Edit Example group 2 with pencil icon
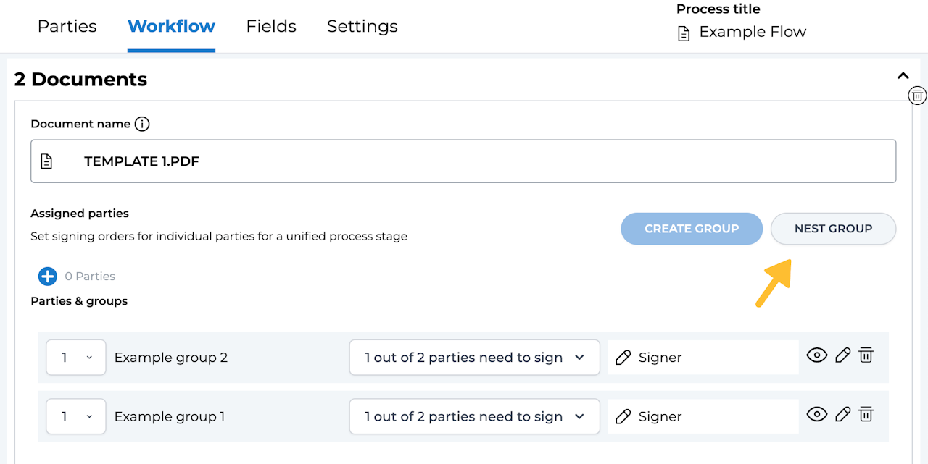Screen dimensions: 928x464 pyautogui.click(x=842, y=355)
